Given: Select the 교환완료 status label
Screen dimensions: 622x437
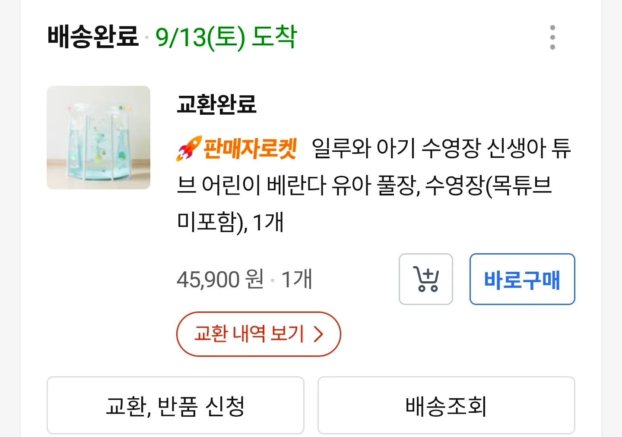Looking at the screenshot, I should pos(216,104).
